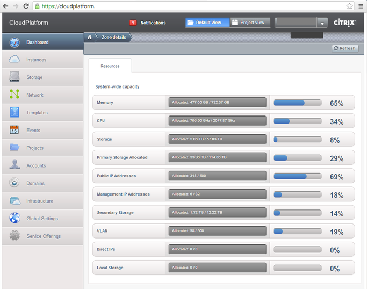Click the Public IP Addresses progress bar
367x289 pixels.
tap(297, 176)
